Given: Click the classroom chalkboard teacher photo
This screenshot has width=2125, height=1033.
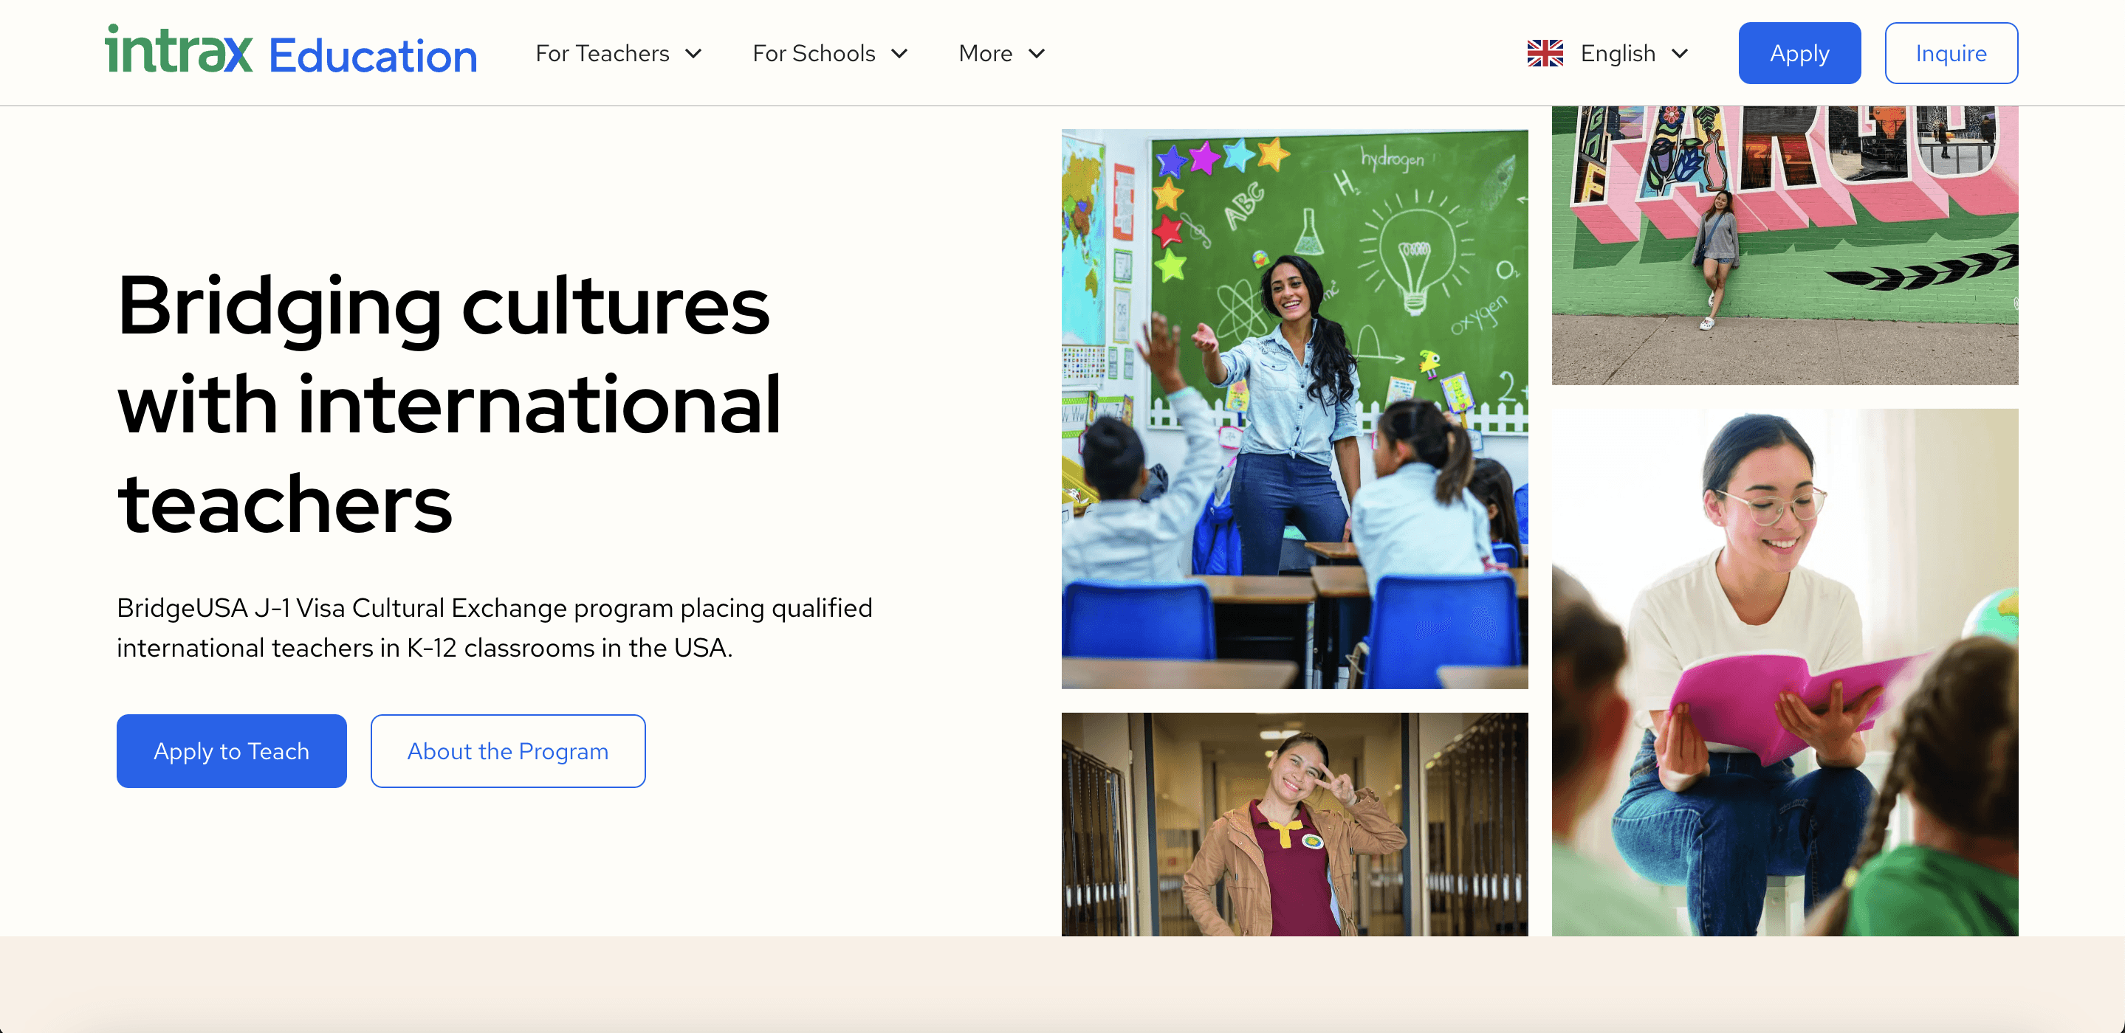Looking at the screenshot, I should point(1294,408).
